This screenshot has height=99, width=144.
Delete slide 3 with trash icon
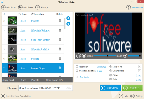pyautogui.click(x=60, y=30)
